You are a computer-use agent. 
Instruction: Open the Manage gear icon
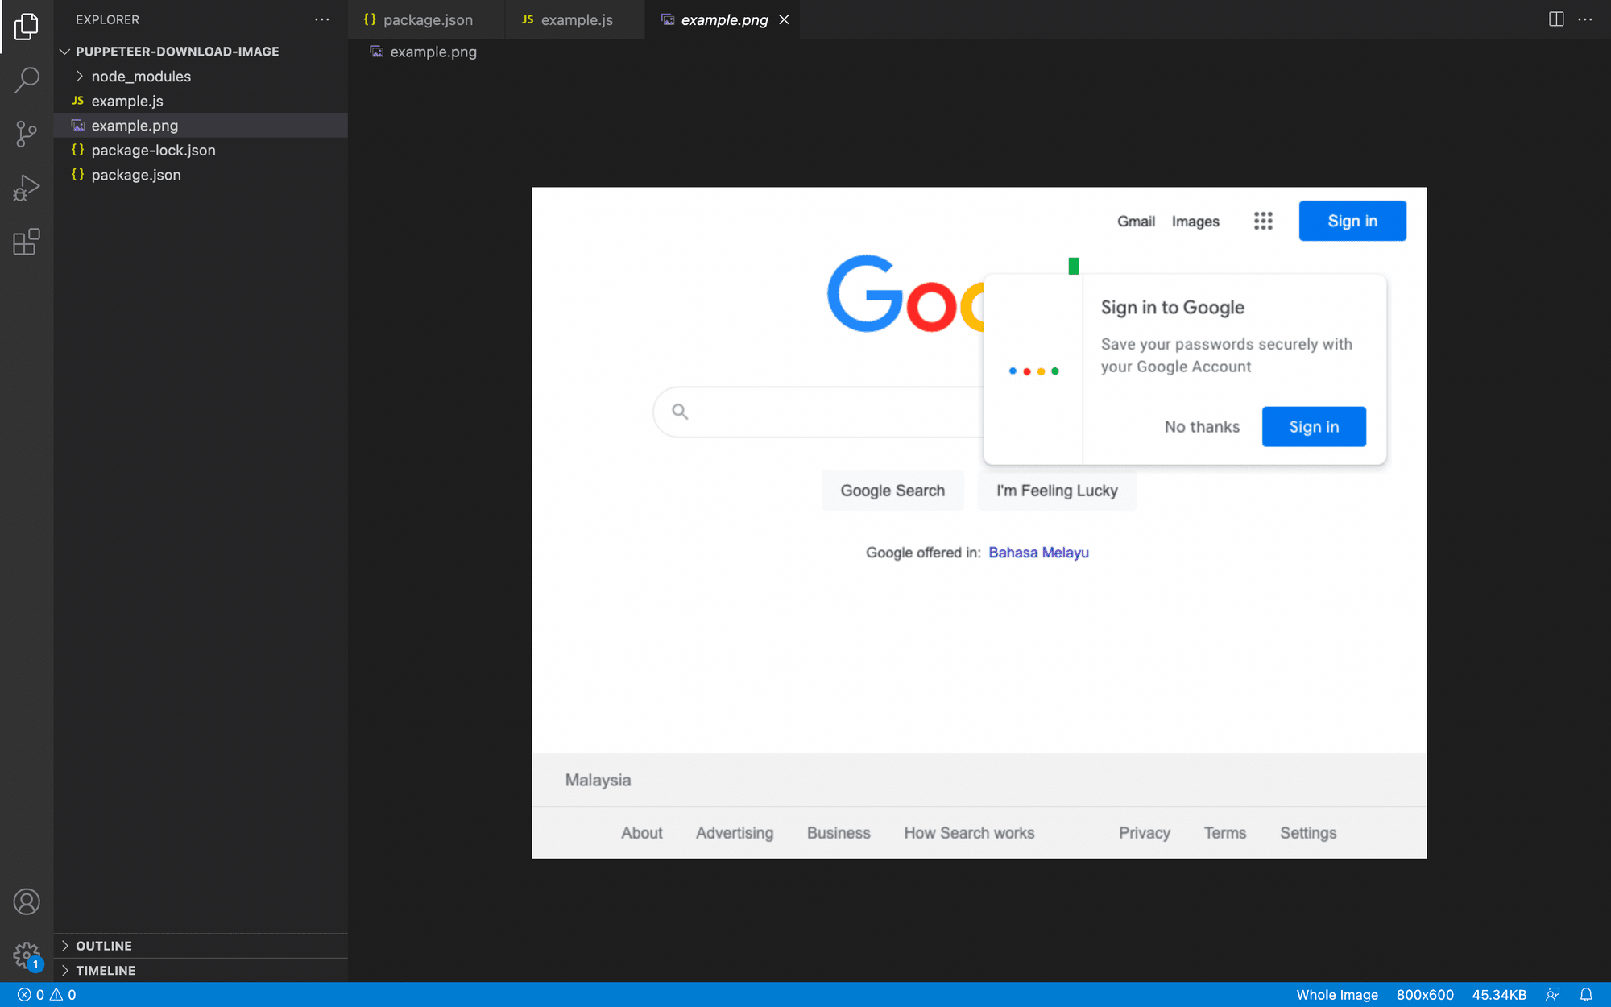tap(27, 955)
